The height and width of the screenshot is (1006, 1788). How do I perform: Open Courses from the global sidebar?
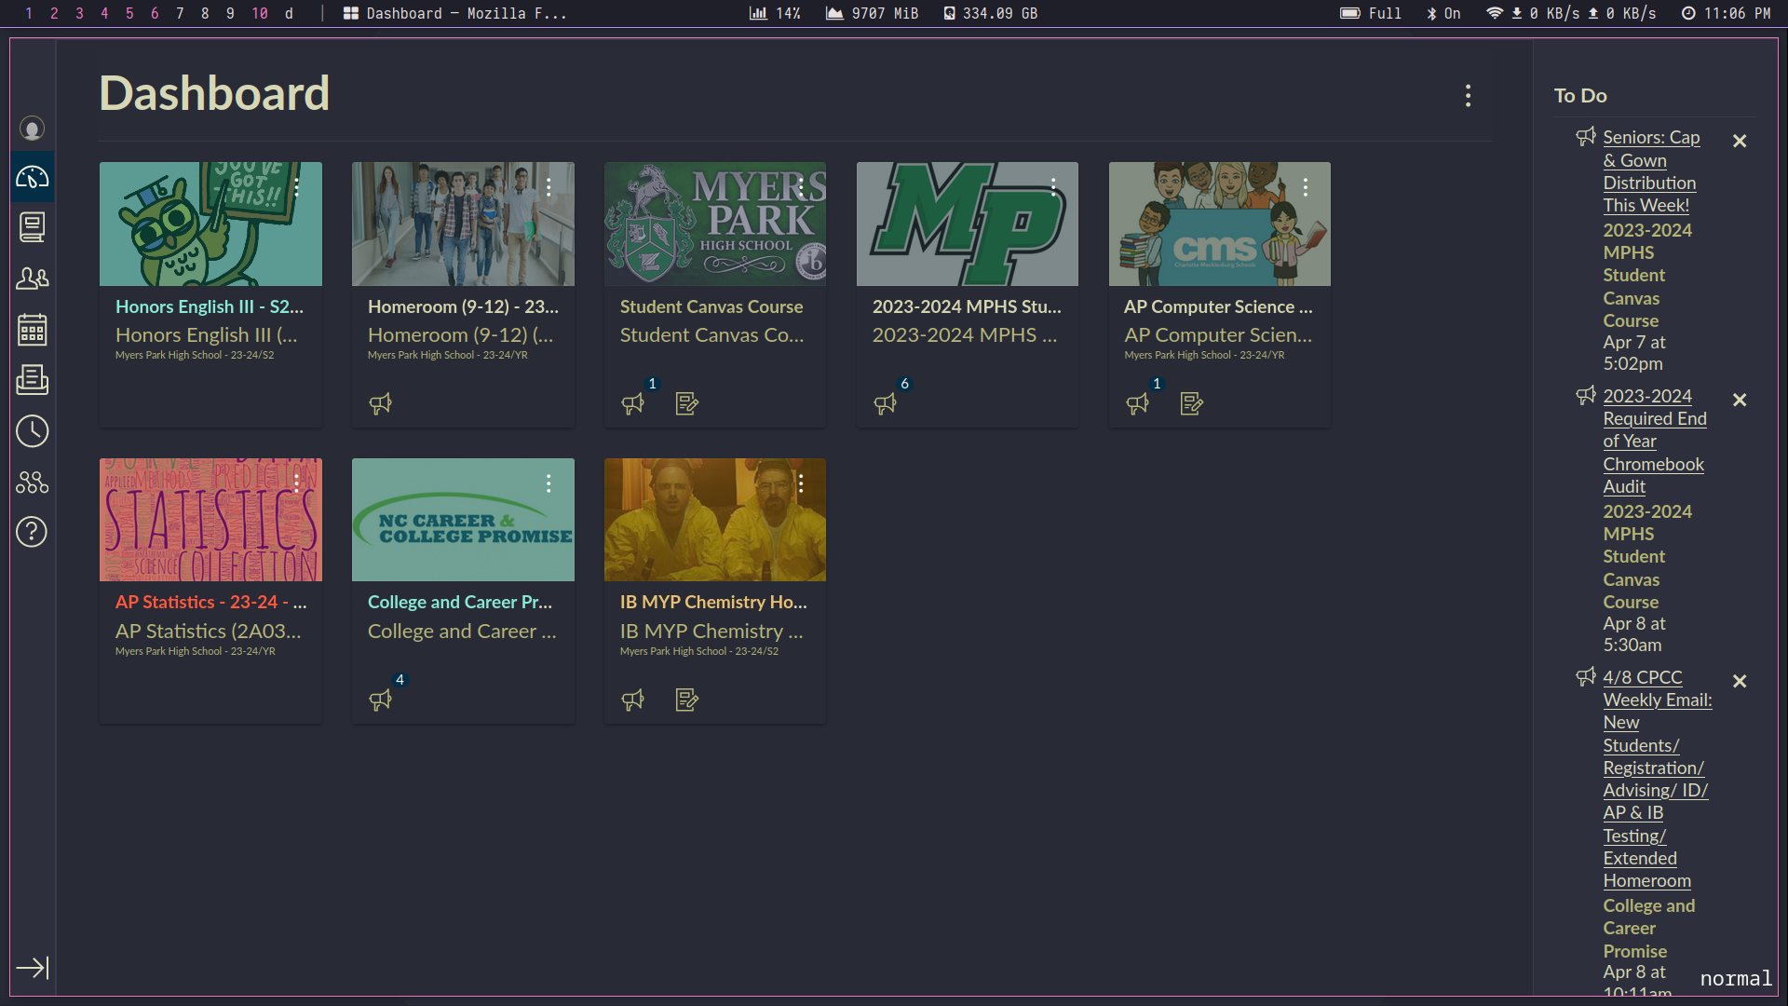32,227
